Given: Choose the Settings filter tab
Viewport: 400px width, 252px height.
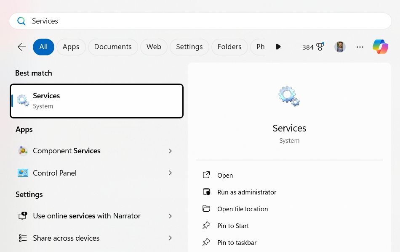Looking at the screenshot, I should pyautogui.click(x=189, y=47).
